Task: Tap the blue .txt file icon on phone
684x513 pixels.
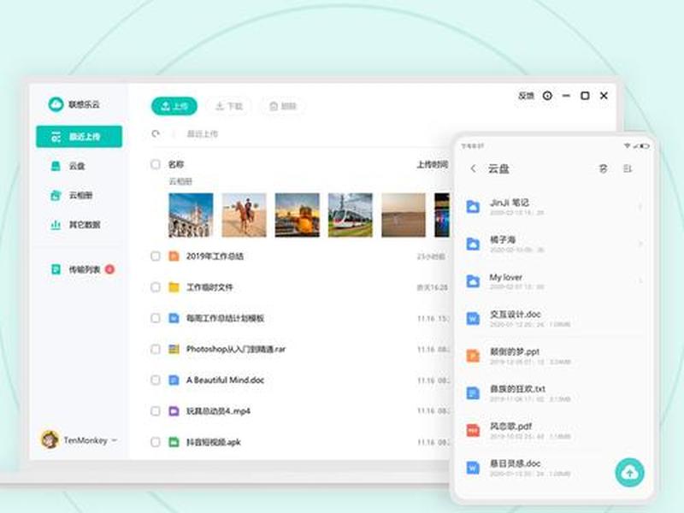Action: tap(473, 393)
